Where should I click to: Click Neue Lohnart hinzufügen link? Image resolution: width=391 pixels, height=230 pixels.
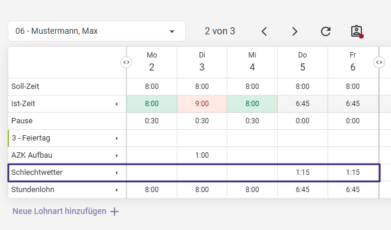tap(59, 211)
